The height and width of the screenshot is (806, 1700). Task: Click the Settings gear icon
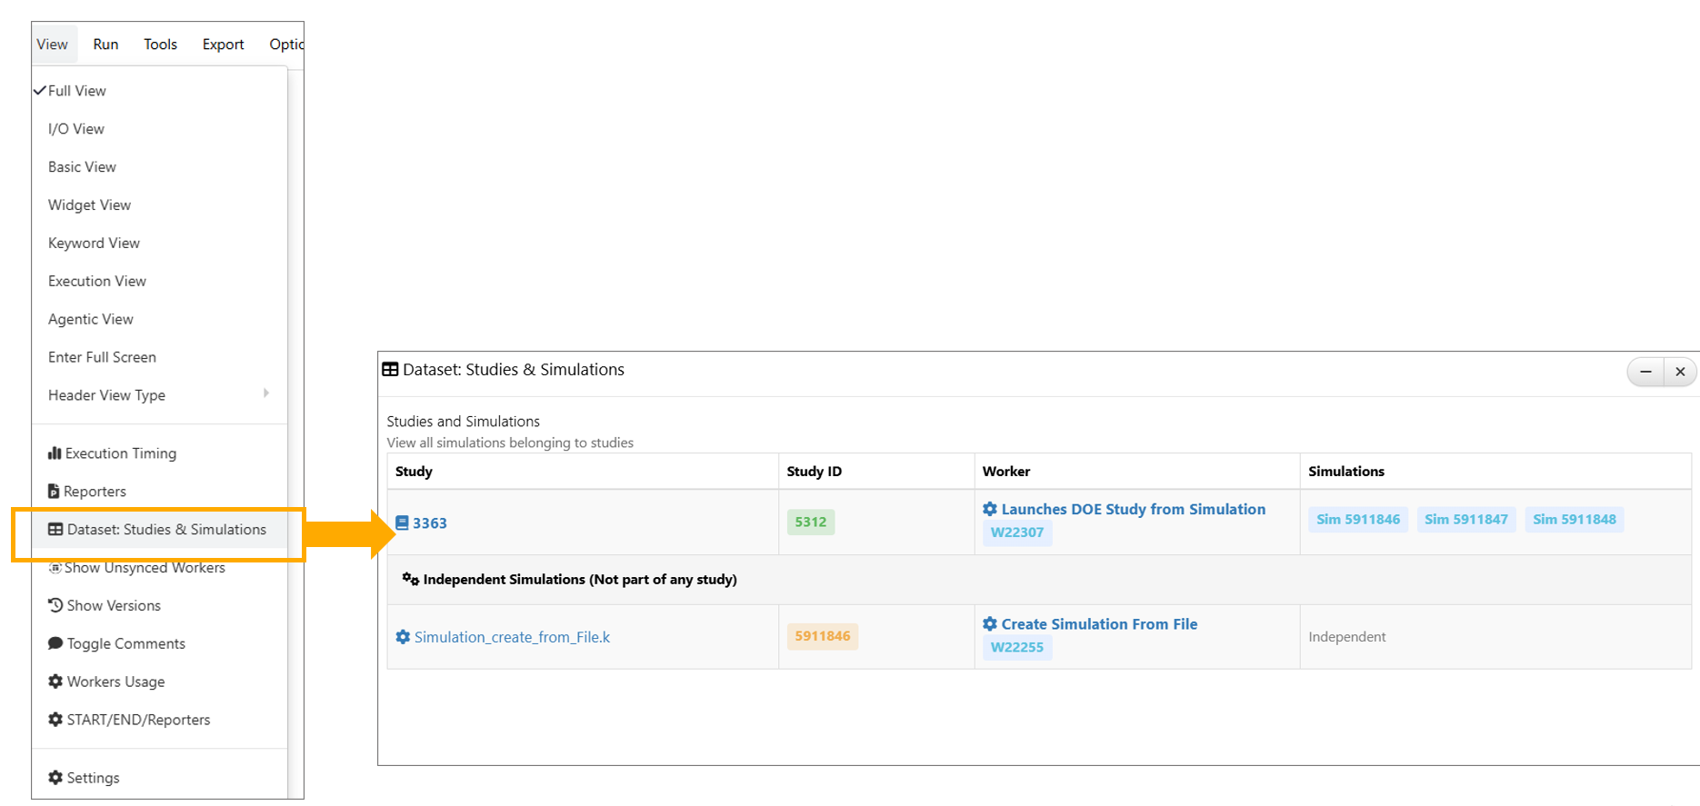(55, 778)
